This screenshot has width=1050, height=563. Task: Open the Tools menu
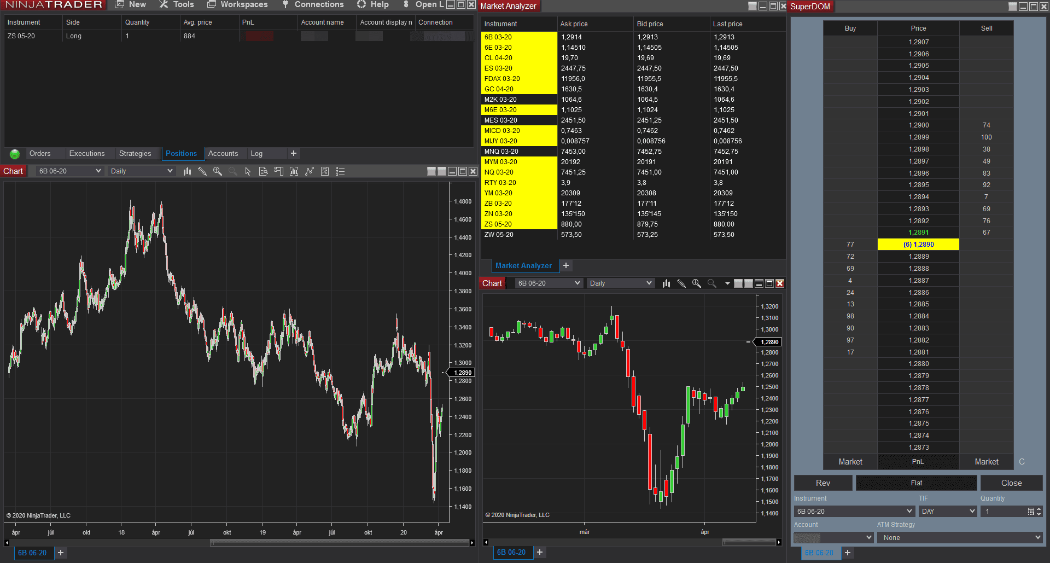(176, 4)
